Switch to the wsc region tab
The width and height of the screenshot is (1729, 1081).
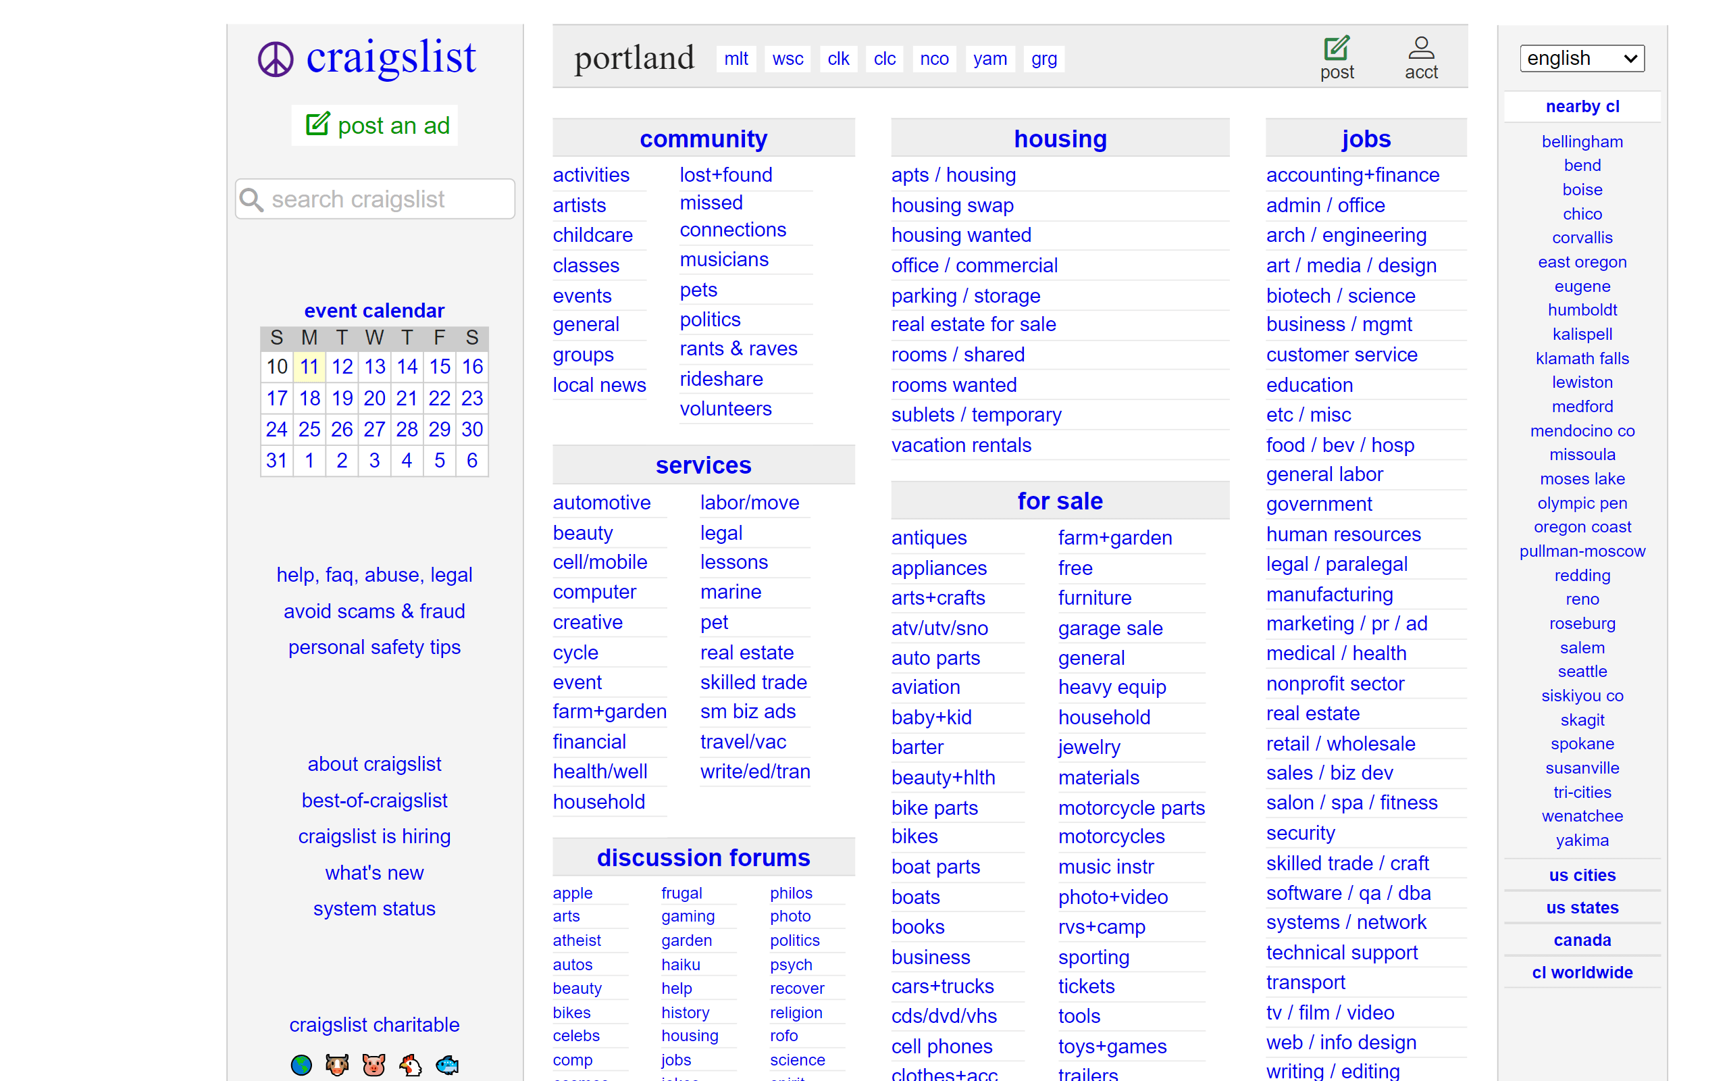tap(787, 59)
